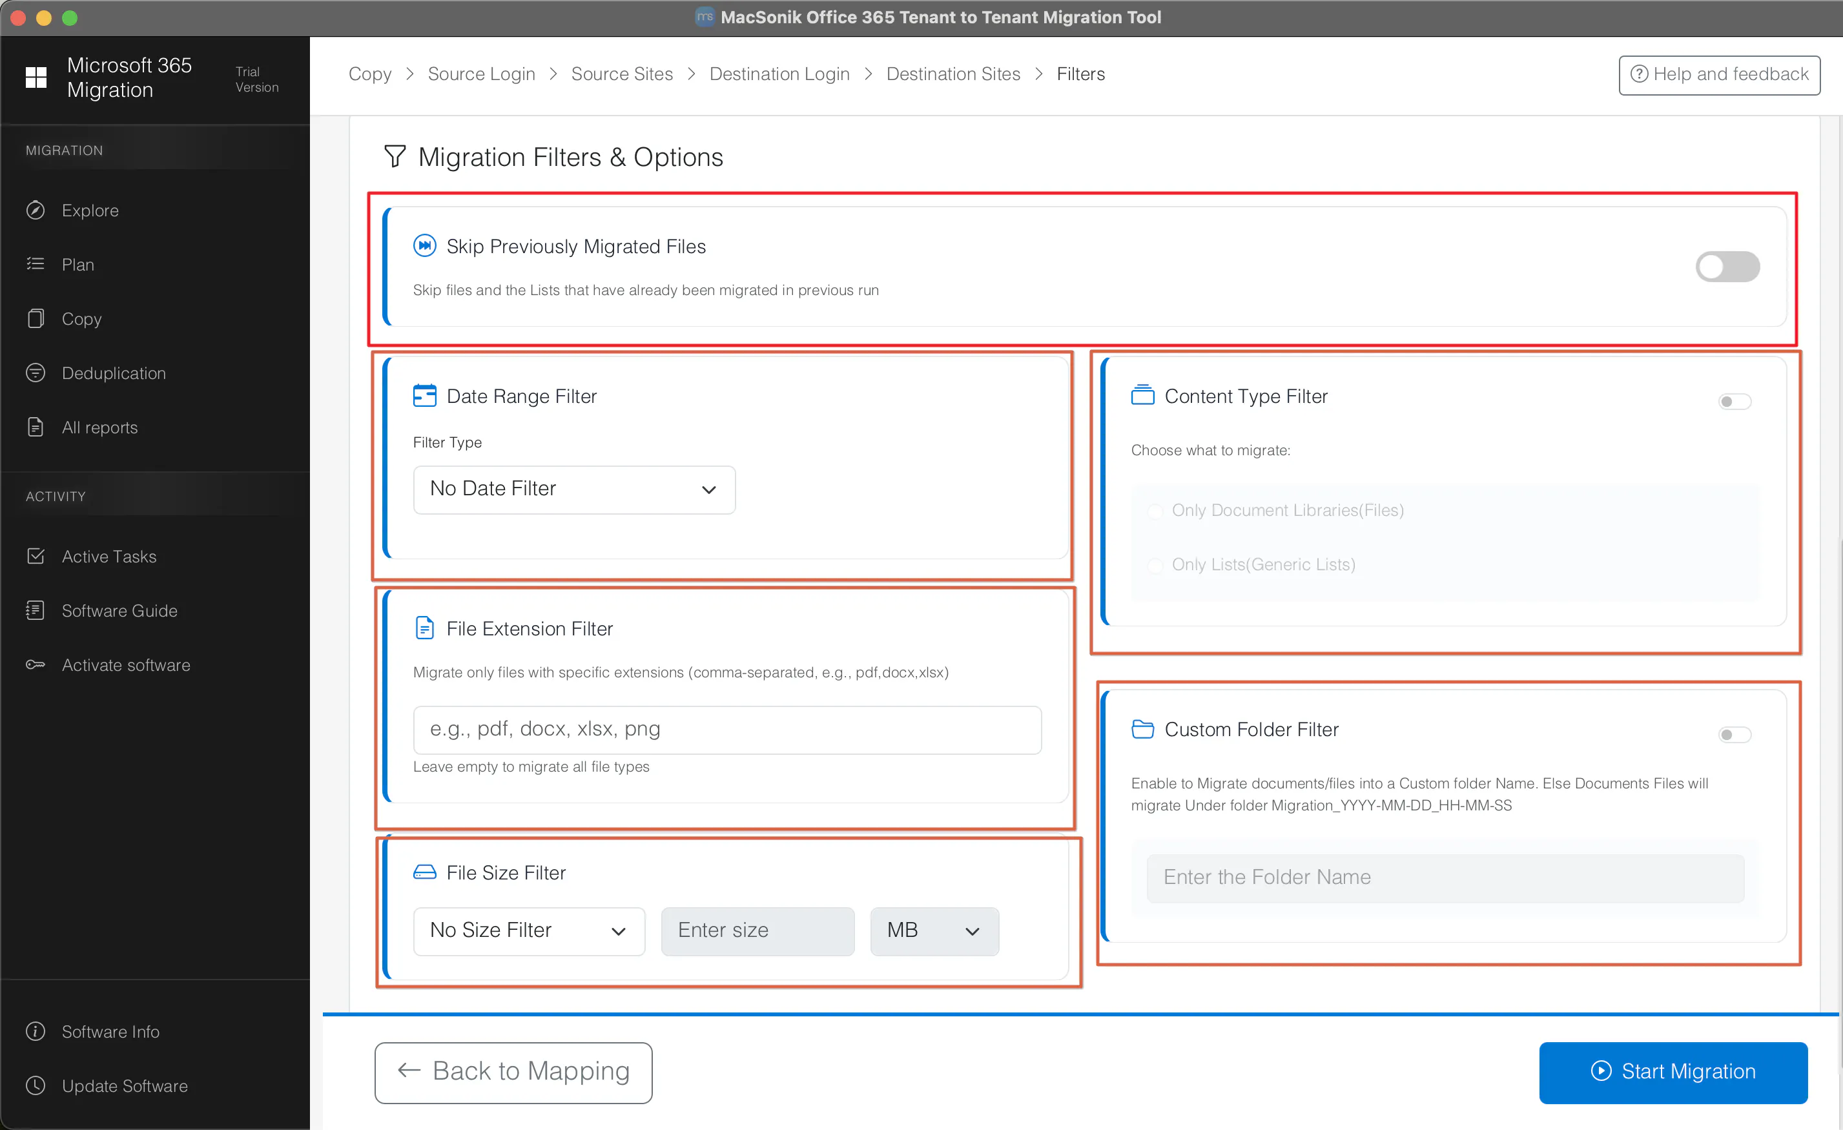
Task: Click the funnel icon beside Migration Filters
Action: 394,156
